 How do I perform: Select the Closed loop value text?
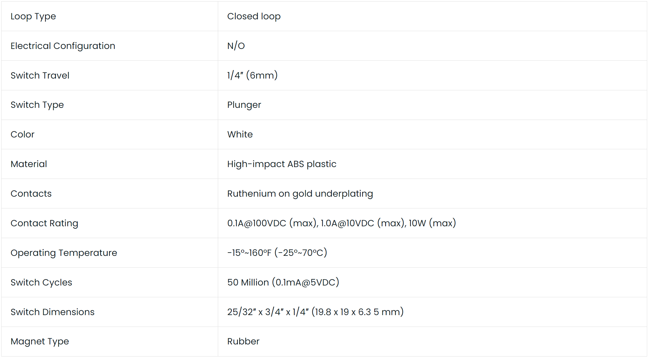click(x=254, y=16)
